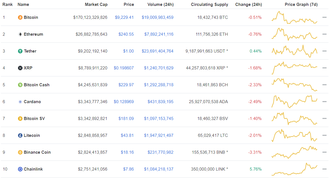The image size is (329, 179).
Task: Sort by Change (24h) column header
Action: (248, 4)
